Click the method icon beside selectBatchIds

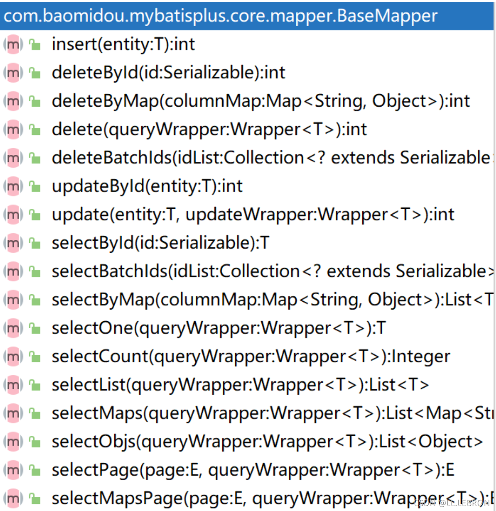tap(13, 271)
